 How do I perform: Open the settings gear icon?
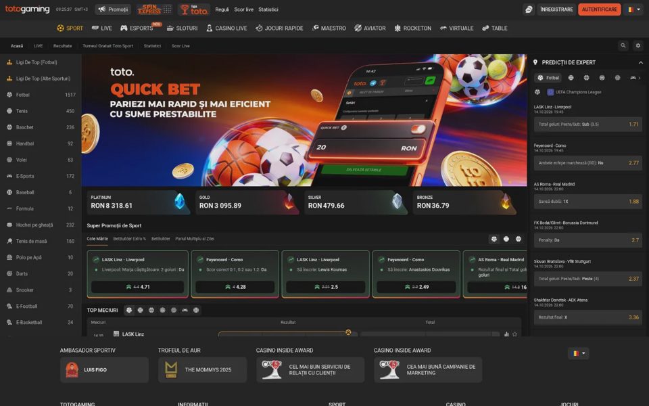pyautogui.click(x=638, y=45)
